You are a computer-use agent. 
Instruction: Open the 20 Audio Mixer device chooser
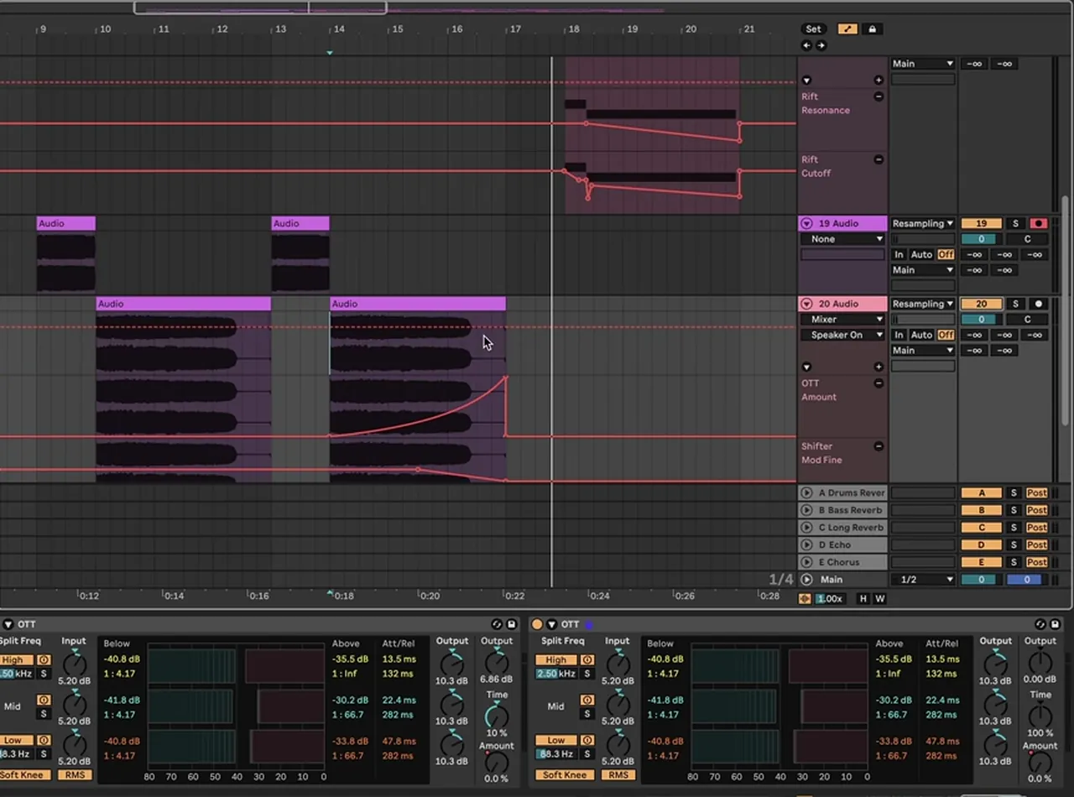tap(842, 320)
